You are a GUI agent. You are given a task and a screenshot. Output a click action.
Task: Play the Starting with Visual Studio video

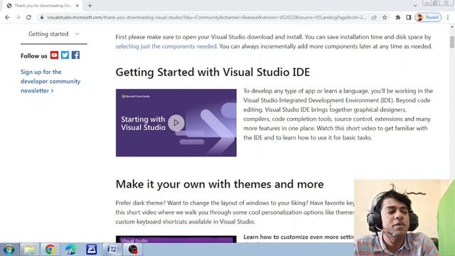click(x=176, y=123)
